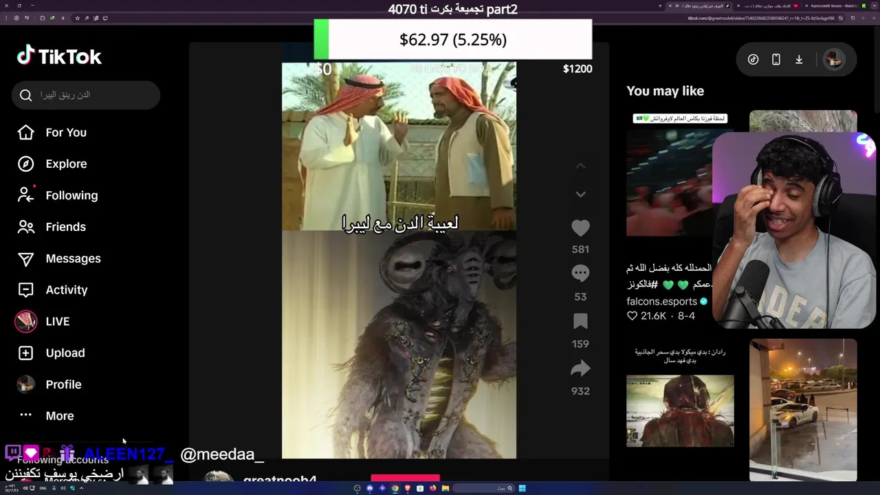Click the main video player
880x495 pixels.
(x=399, y=260)
